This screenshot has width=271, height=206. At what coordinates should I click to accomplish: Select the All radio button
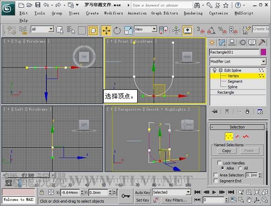click(240, 168)
